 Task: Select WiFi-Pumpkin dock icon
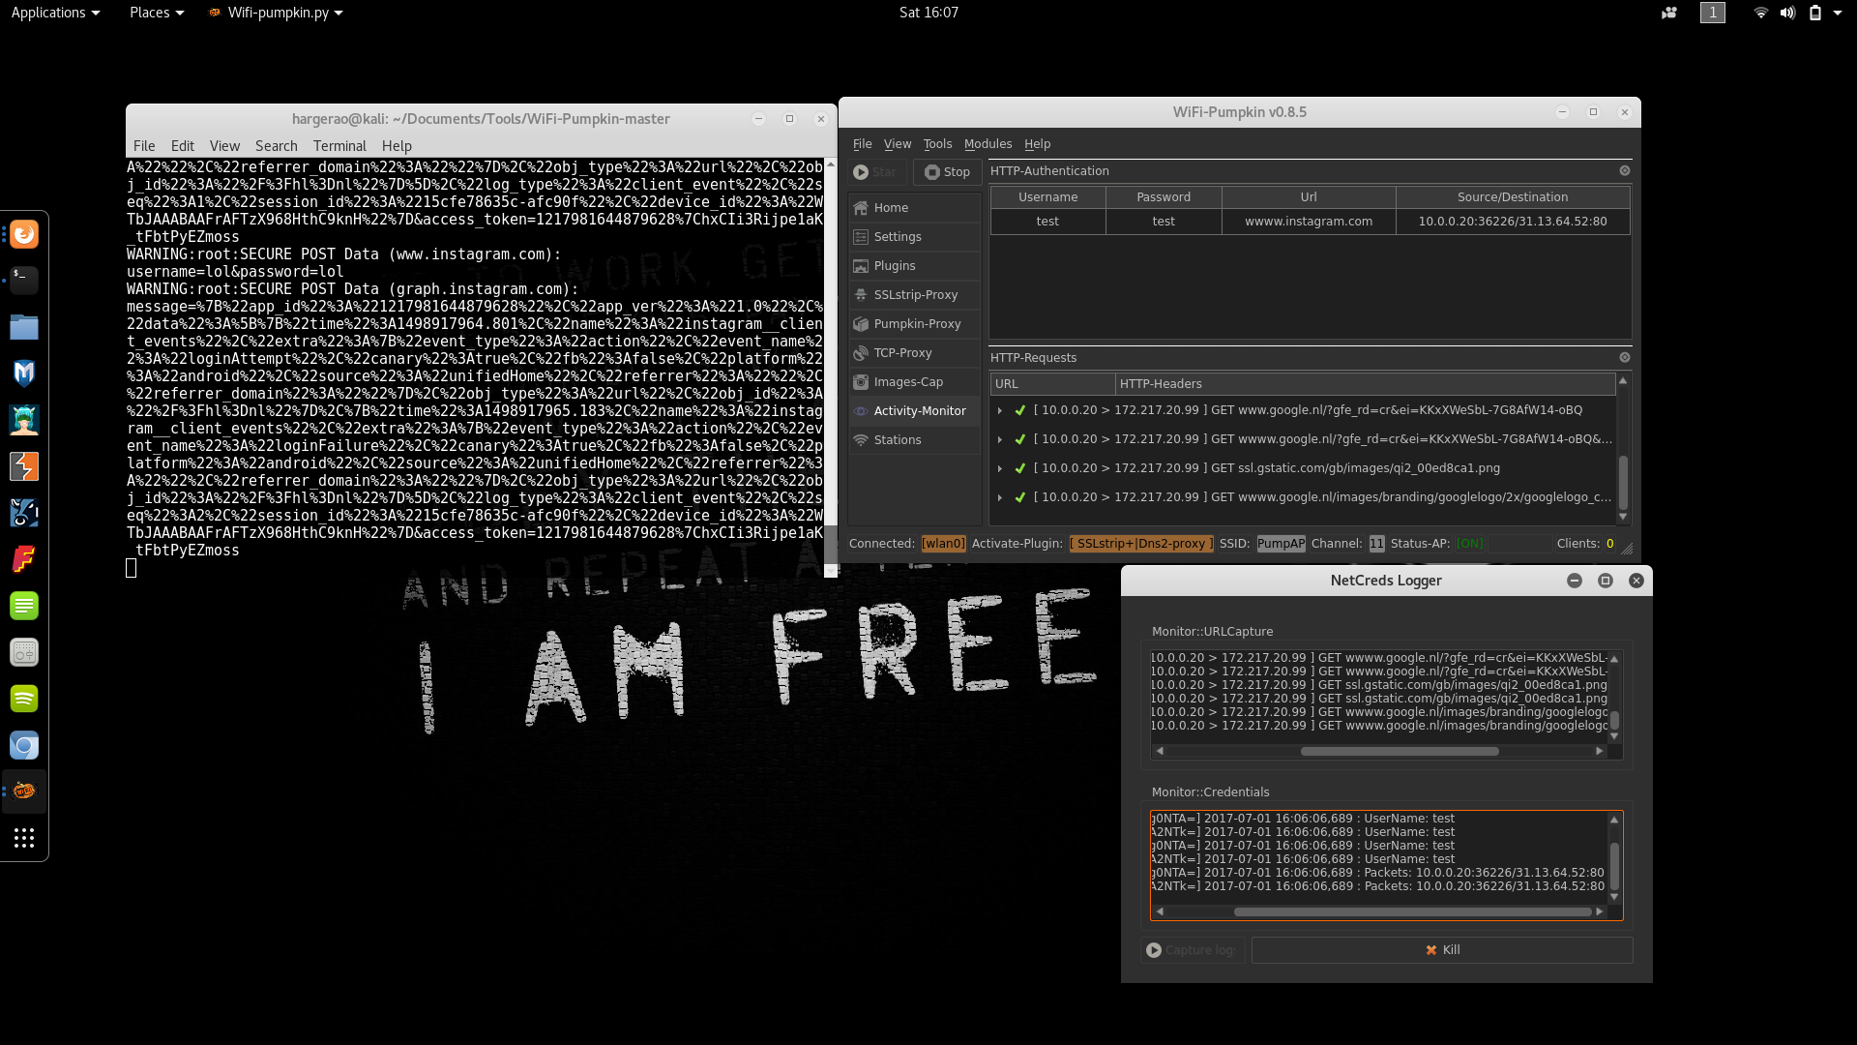pos(24,791)
